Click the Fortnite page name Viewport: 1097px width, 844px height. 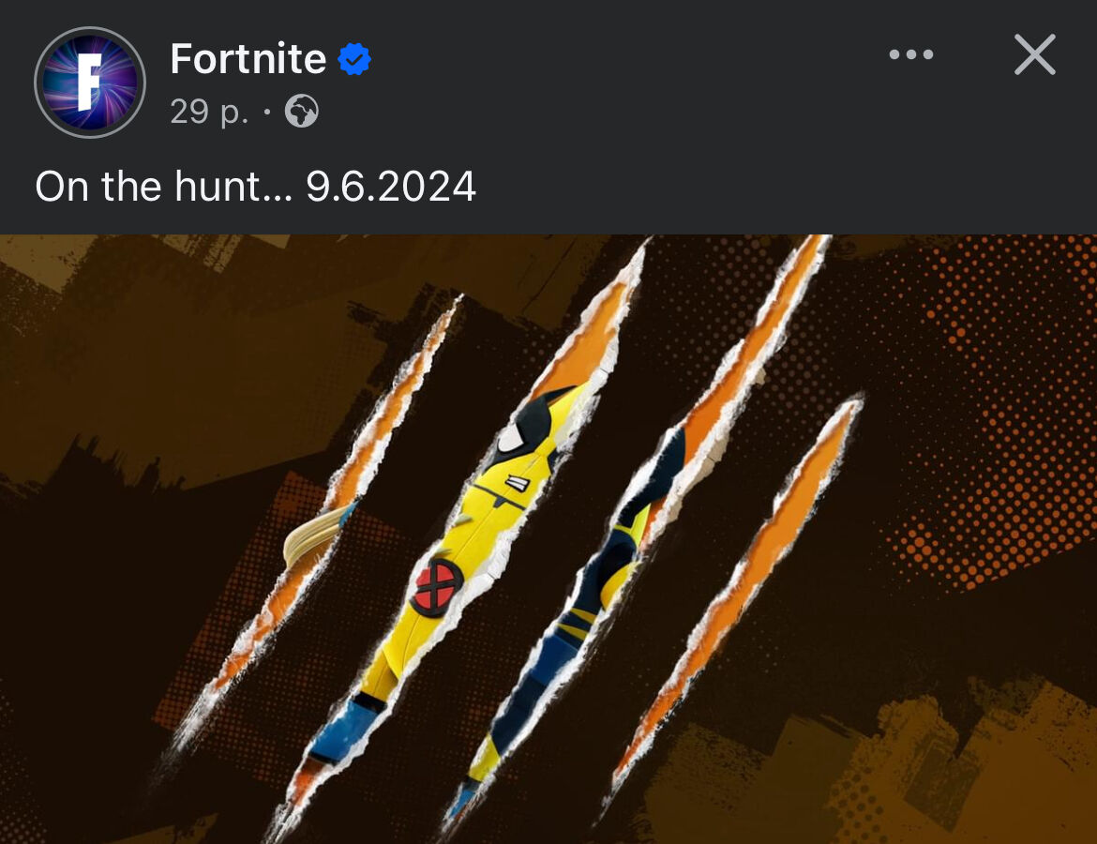248,58
